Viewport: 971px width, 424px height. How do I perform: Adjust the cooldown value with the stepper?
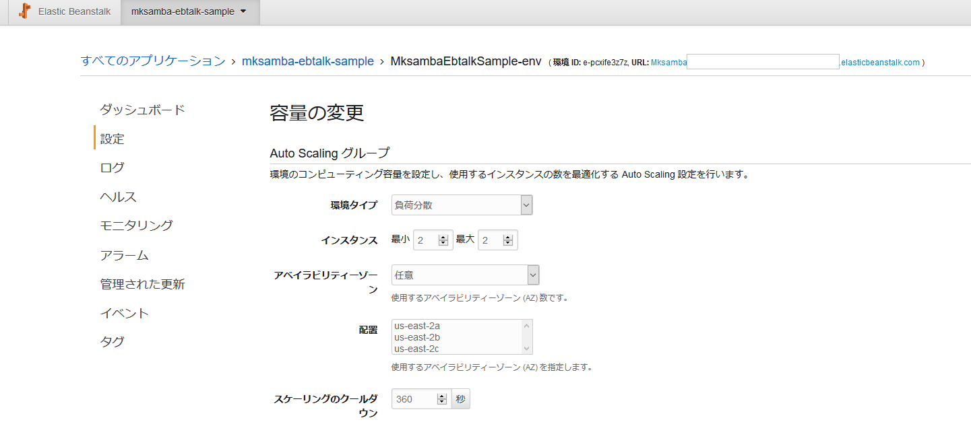pos(442,399)
